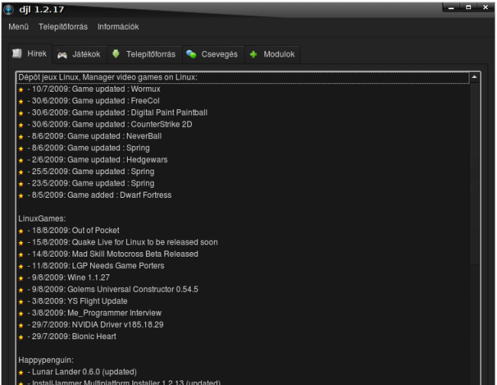The image size is (497, 385).
Task: Click the star beside LGP Needs Game Porters
Action: [21, 267]
